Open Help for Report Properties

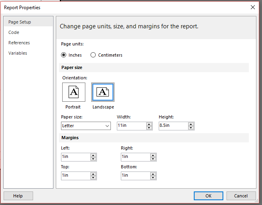(x=18, y=196)
